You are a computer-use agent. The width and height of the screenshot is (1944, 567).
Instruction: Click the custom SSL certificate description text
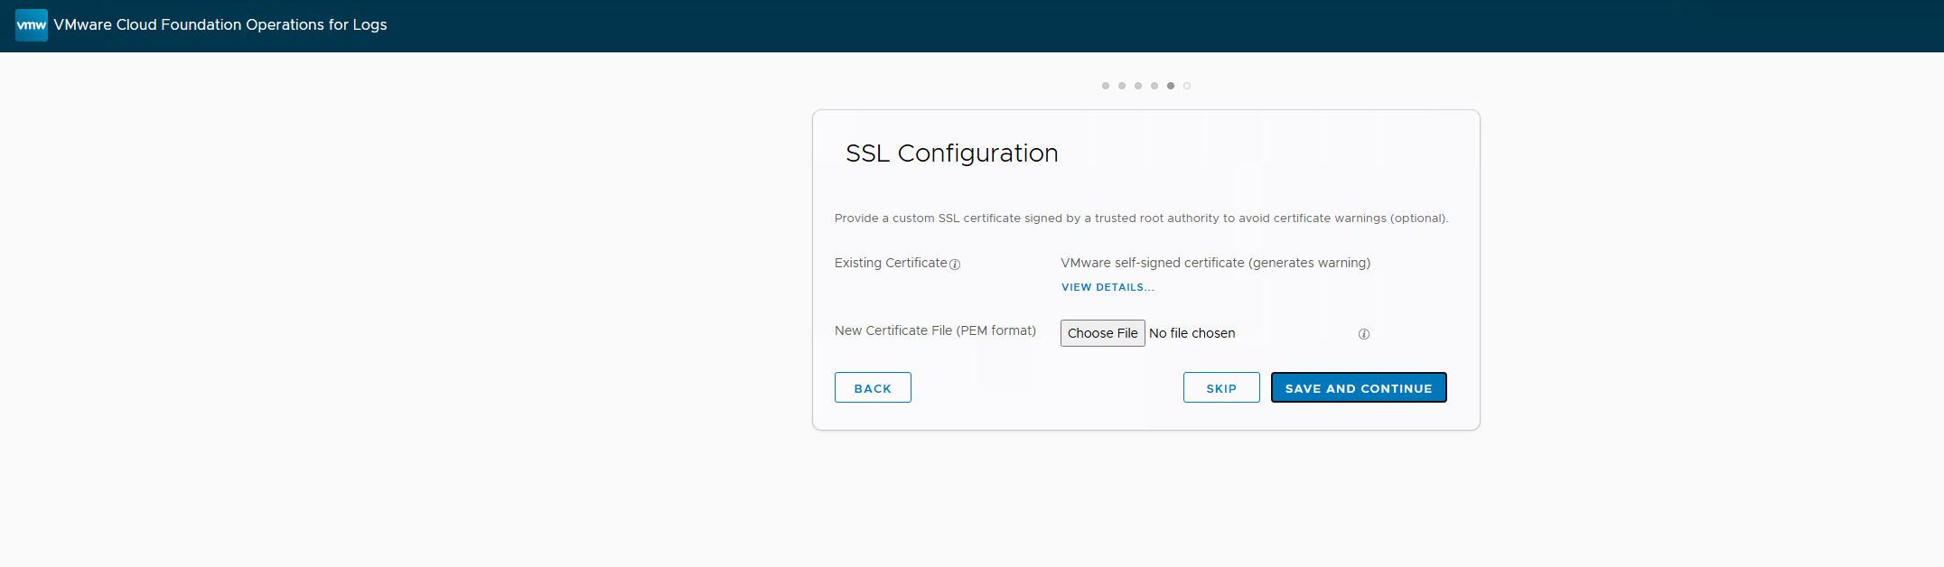pos(1141,218)
